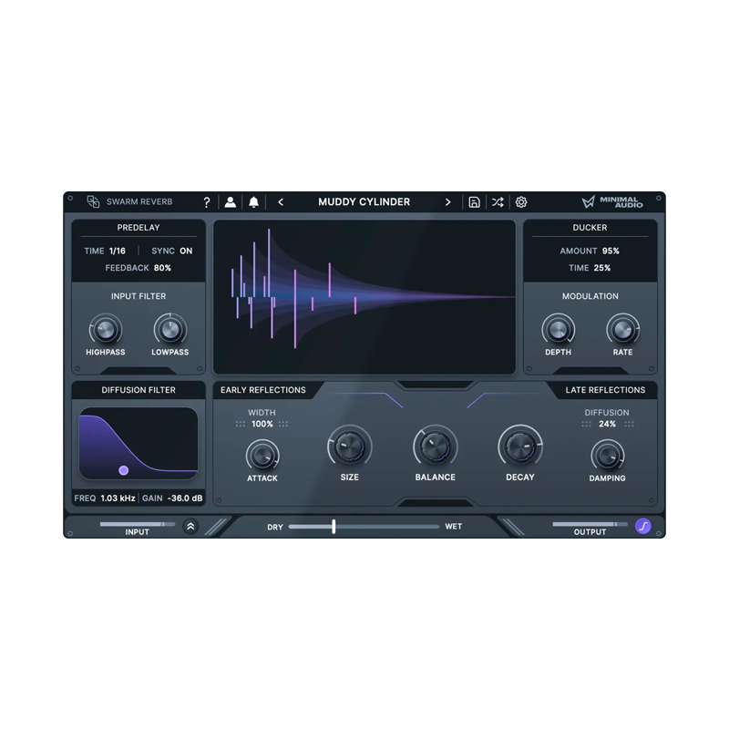Open the Muddy Cylinder preset name

coord(364,201)
